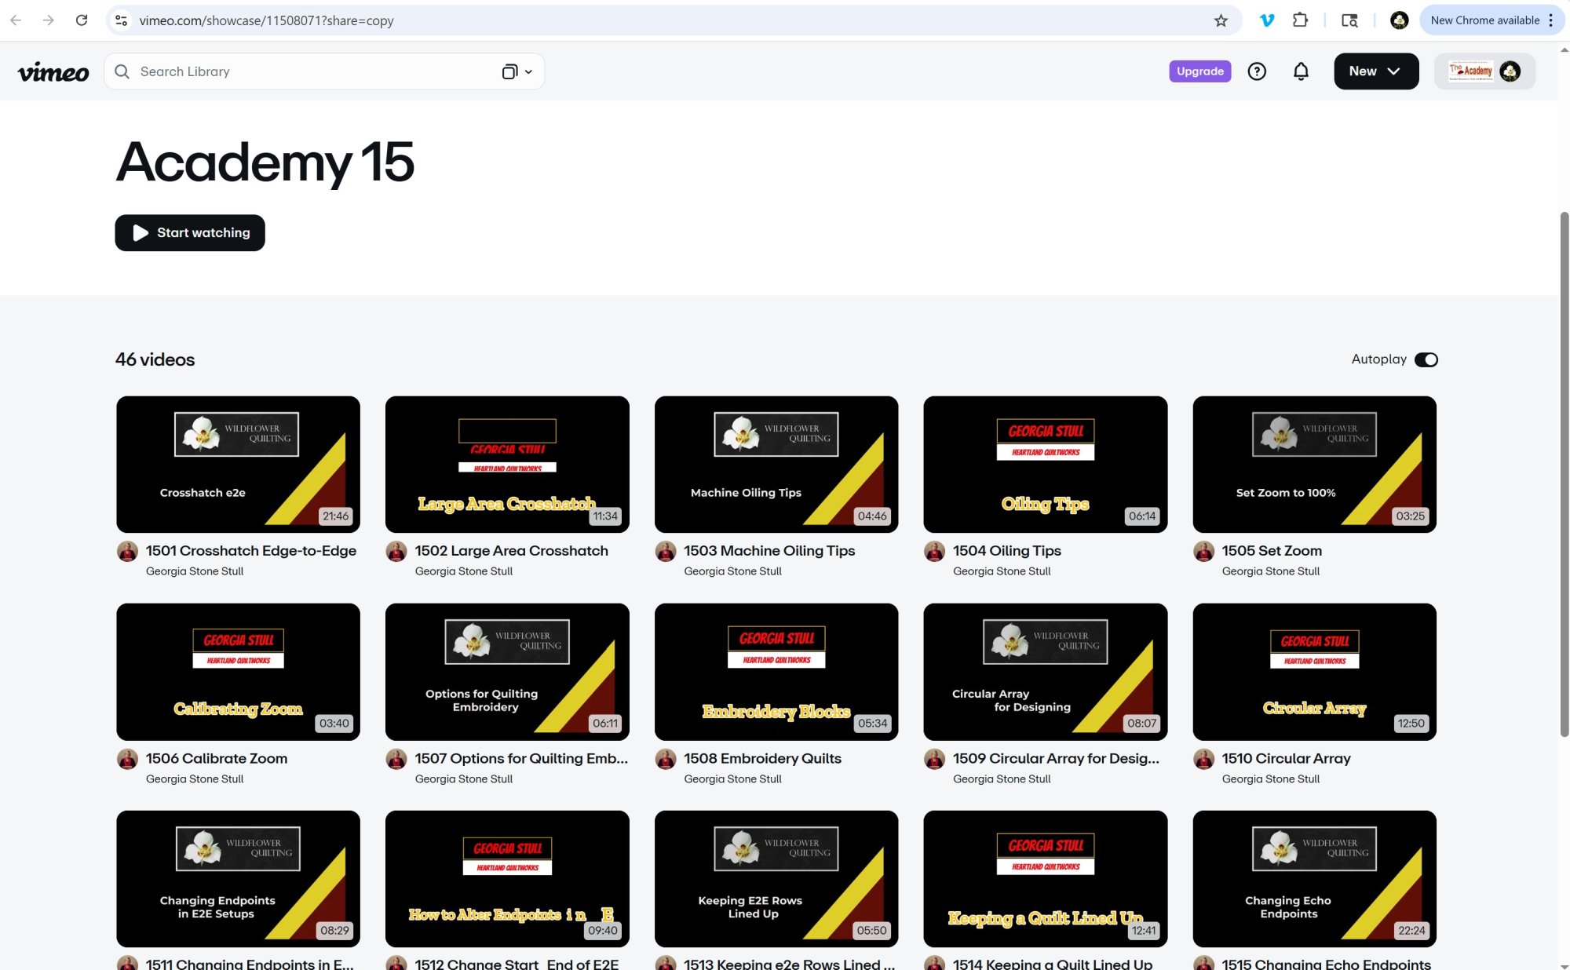
Task: Play the Calibrating Zoom thumbnail
Action: coord(239,672)
